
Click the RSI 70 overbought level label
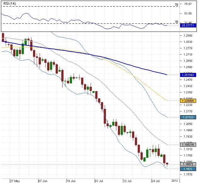176,5
